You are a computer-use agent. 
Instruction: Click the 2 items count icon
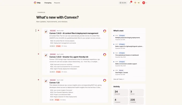[62, 46]
